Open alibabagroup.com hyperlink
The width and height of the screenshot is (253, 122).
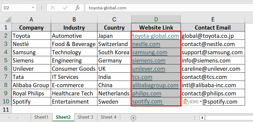point(155,85)
